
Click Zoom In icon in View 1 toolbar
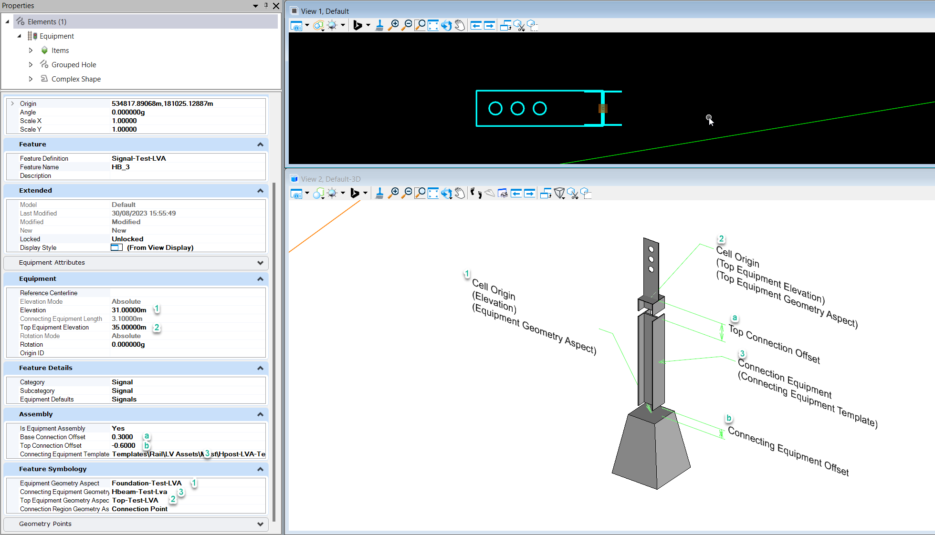[393, 25]
